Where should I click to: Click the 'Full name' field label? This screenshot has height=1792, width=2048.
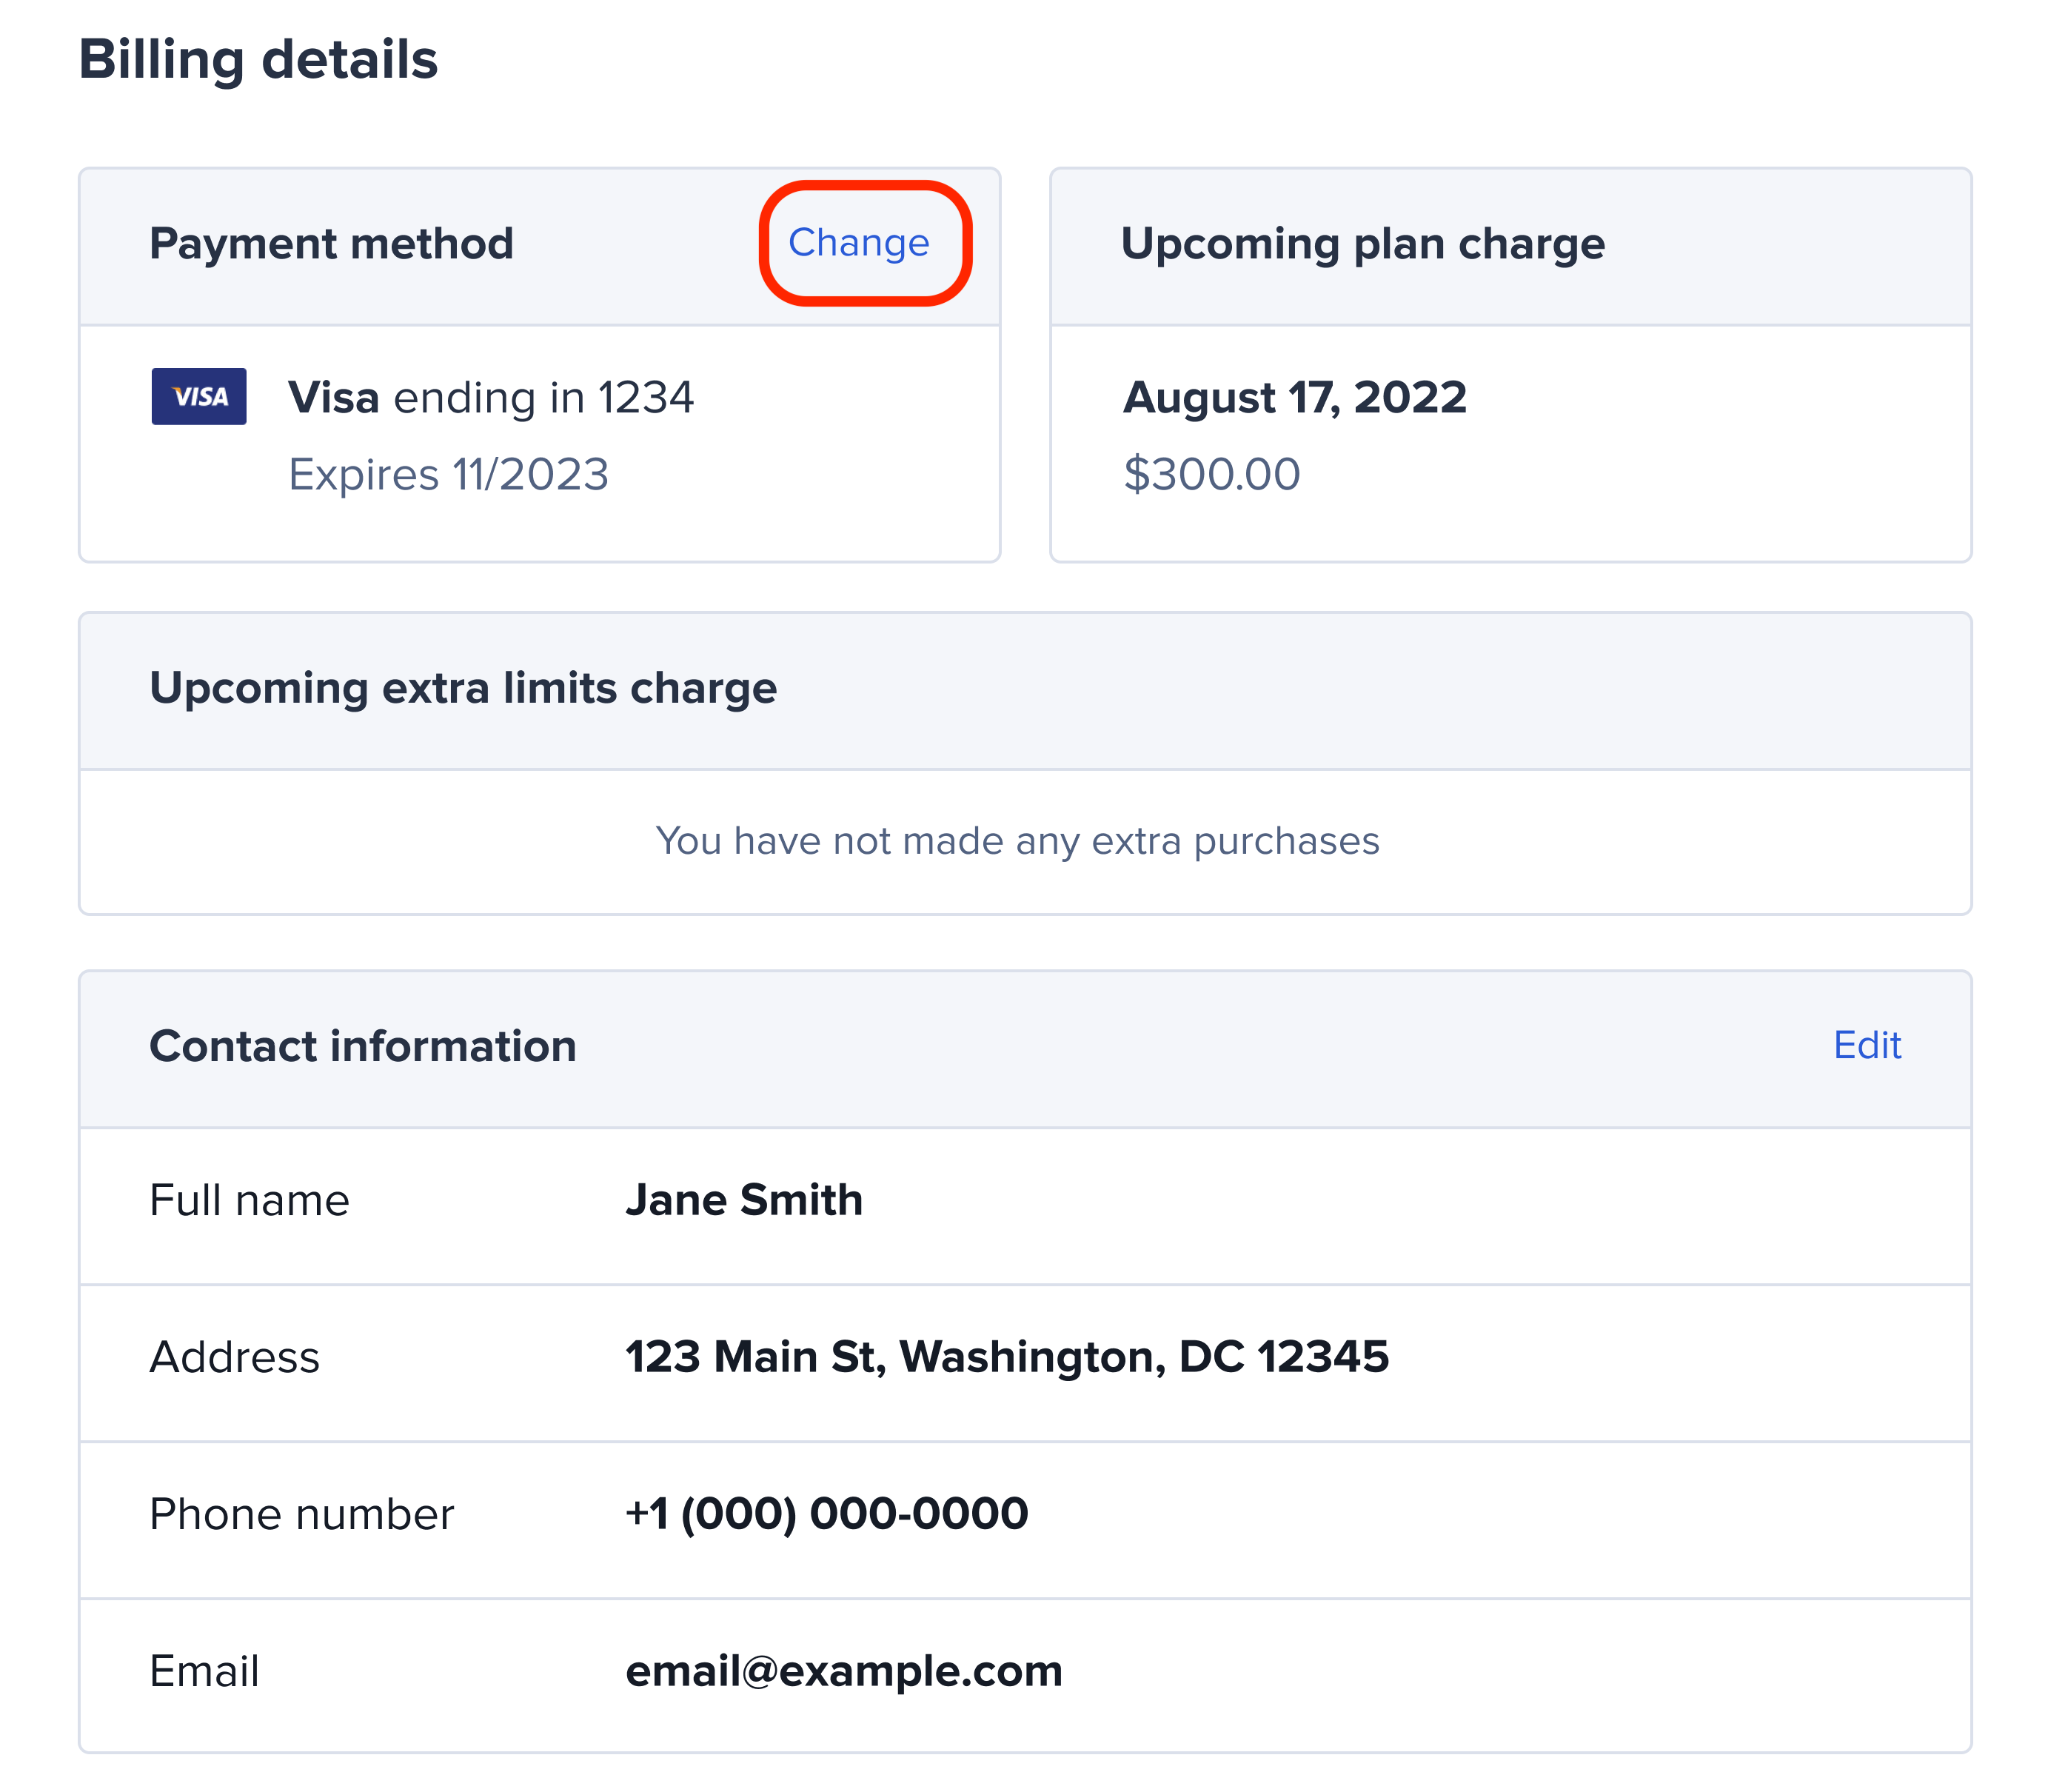click(249, 1200)
